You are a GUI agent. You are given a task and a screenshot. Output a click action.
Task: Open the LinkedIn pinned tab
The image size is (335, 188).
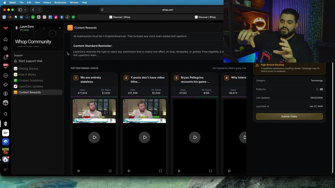tap(21, 17)
